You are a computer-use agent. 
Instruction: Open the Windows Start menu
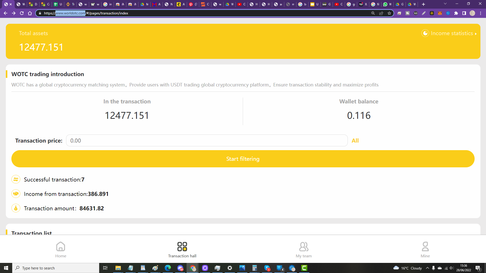[6, 268]
